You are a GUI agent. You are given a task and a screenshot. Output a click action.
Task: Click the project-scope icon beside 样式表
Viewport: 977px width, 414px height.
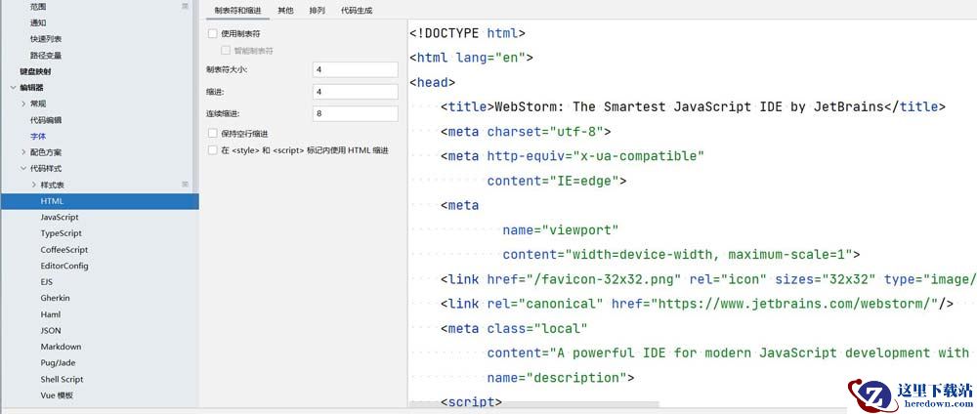[185, 185]
